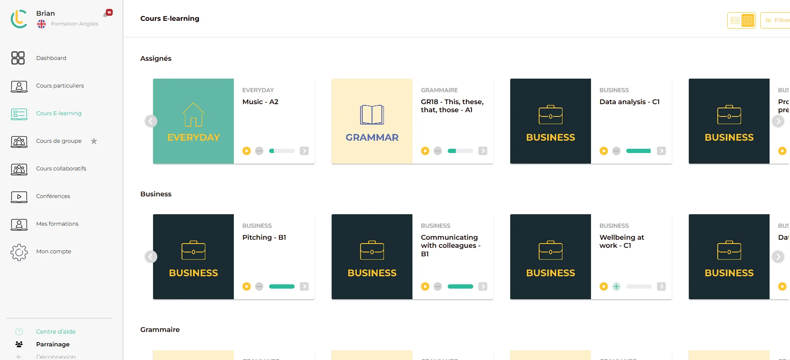Viewport: 790px width, 360px height.
Task: Play Data analysis - C1 course
Action: tap(604, 151)
